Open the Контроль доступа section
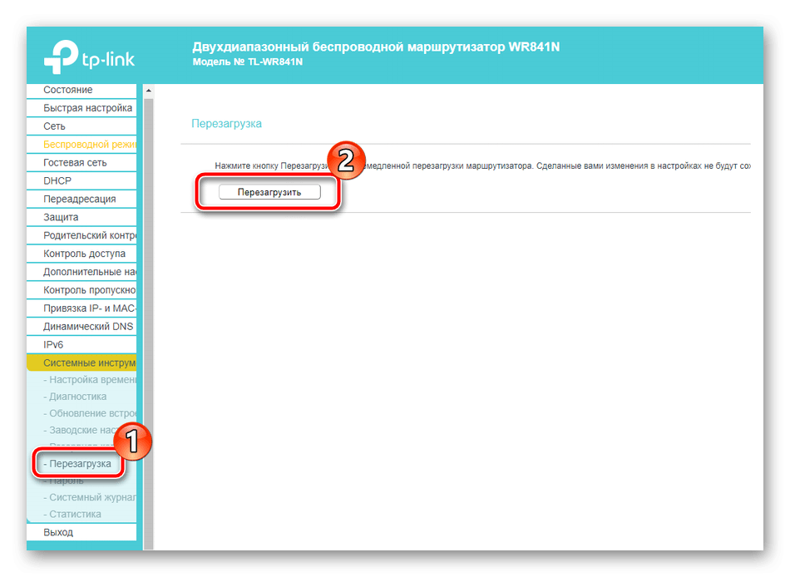This screenshot has height=577, width=790. coord(84,254)
